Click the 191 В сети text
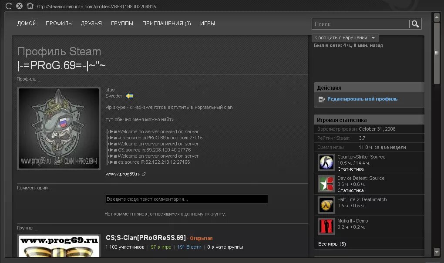The width and height of the screenshot is (444, 263). [x=189, y=247]
